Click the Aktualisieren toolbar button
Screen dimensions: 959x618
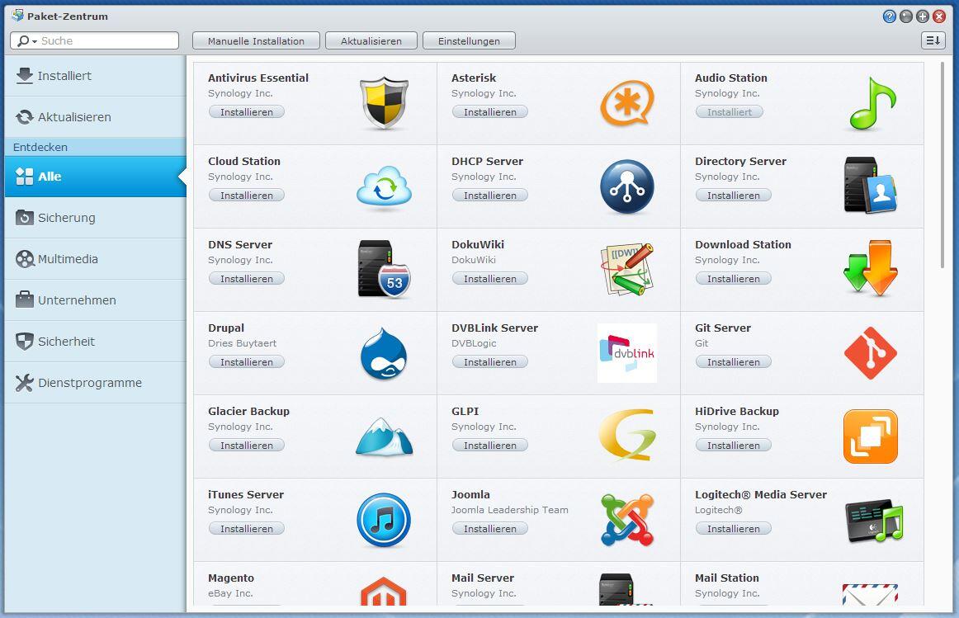click(371, 41)
